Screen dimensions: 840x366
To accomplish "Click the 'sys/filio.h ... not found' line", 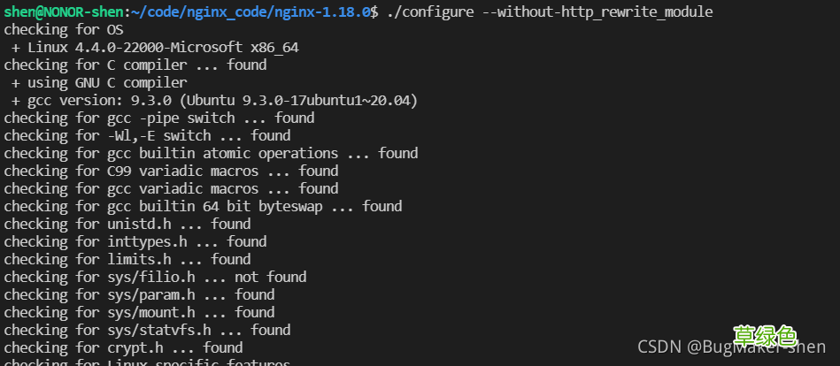I will coord(156,277).
